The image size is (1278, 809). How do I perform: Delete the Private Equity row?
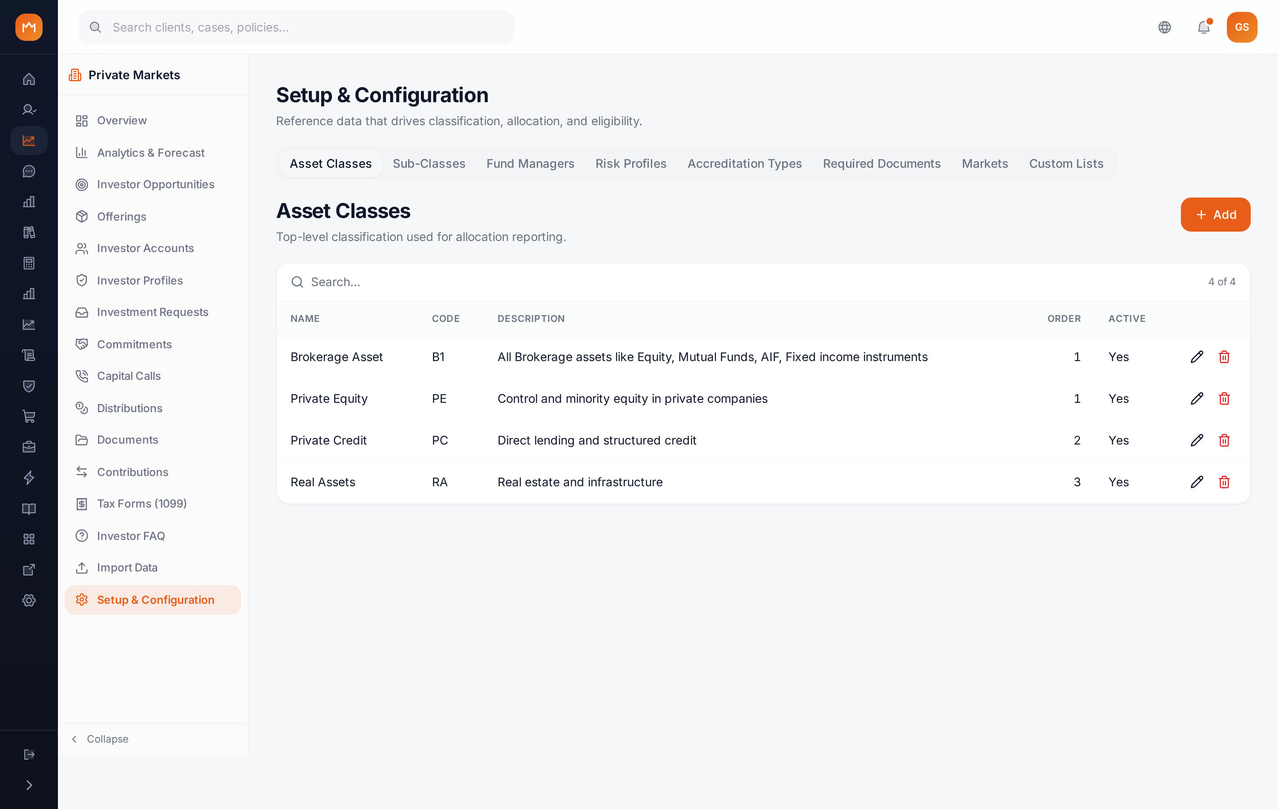[1224, 399]
